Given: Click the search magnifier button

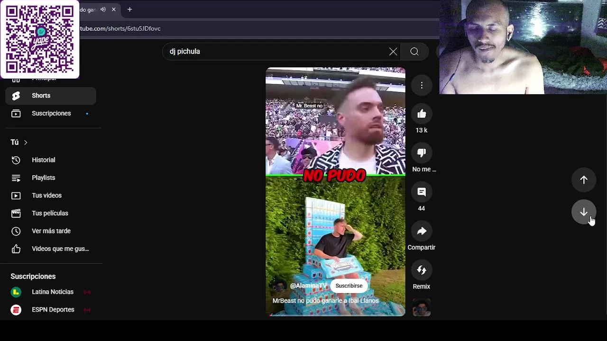Looking at the screenshot, I should [x=414, y=52].
